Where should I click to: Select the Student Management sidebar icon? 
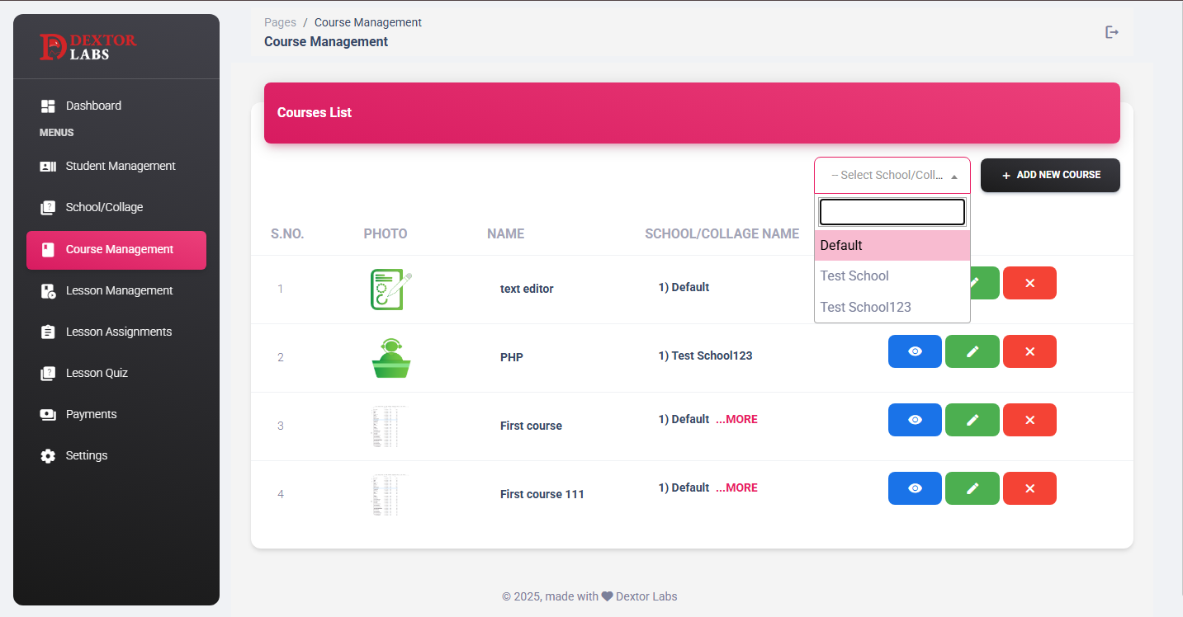click(47, 166)
